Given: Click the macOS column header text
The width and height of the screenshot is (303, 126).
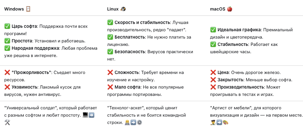Looking at the screenshot, I should pyautogui.click(x=218, y=9).
